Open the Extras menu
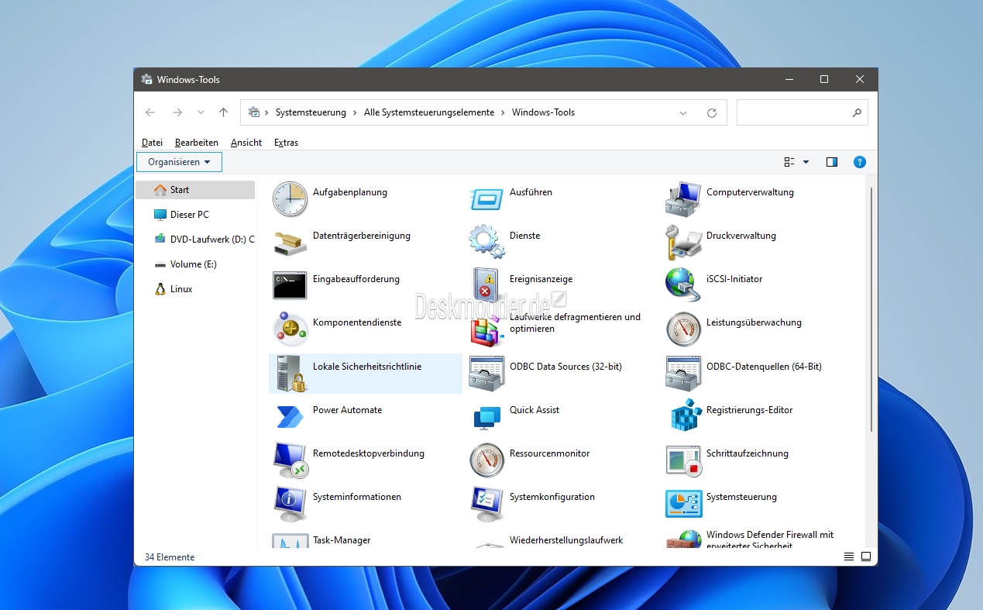983x610 pixels. [286, 143]
